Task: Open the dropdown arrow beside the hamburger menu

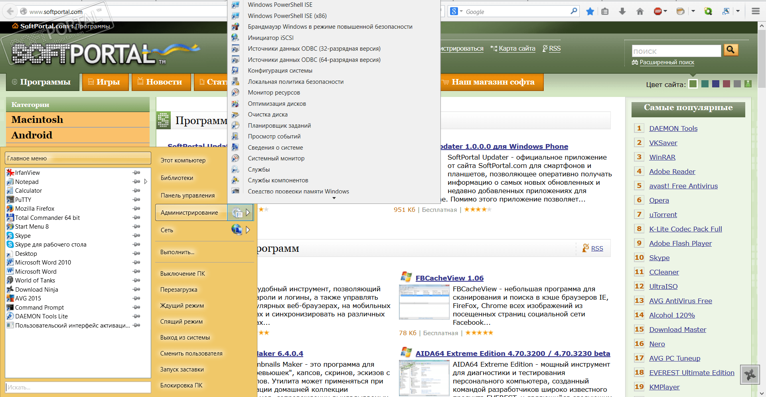Action: tap(738, 12)
